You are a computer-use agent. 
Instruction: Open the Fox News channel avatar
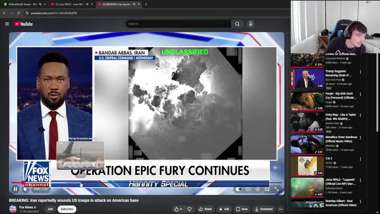coord(13,209)
